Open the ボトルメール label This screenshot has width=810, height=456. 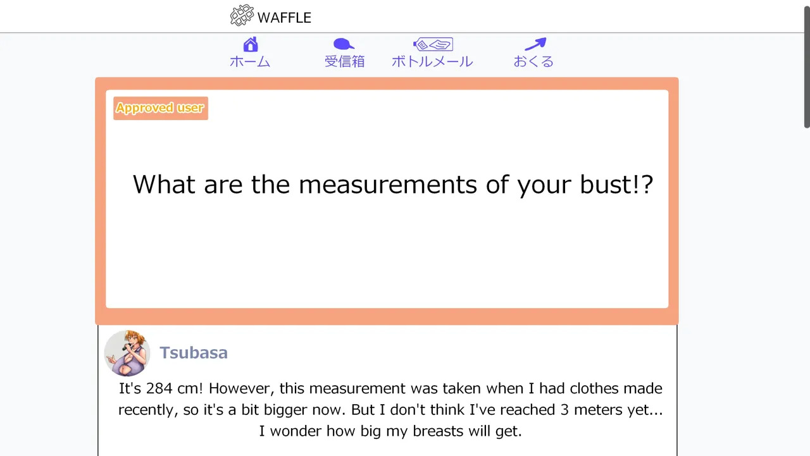(x=432, y=61)
